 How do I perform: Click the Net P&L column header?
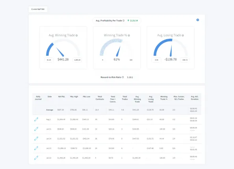pyautogui.click(x=61, y=97)
